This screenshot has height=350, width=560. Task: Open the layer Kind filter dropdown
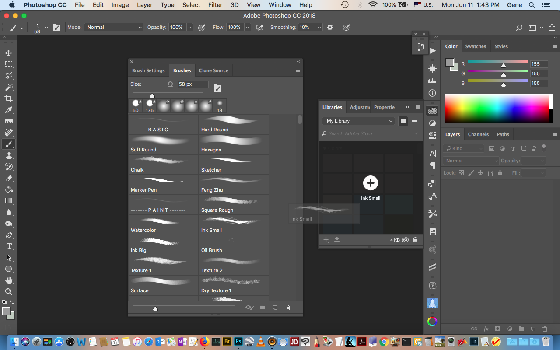point(463,148)
